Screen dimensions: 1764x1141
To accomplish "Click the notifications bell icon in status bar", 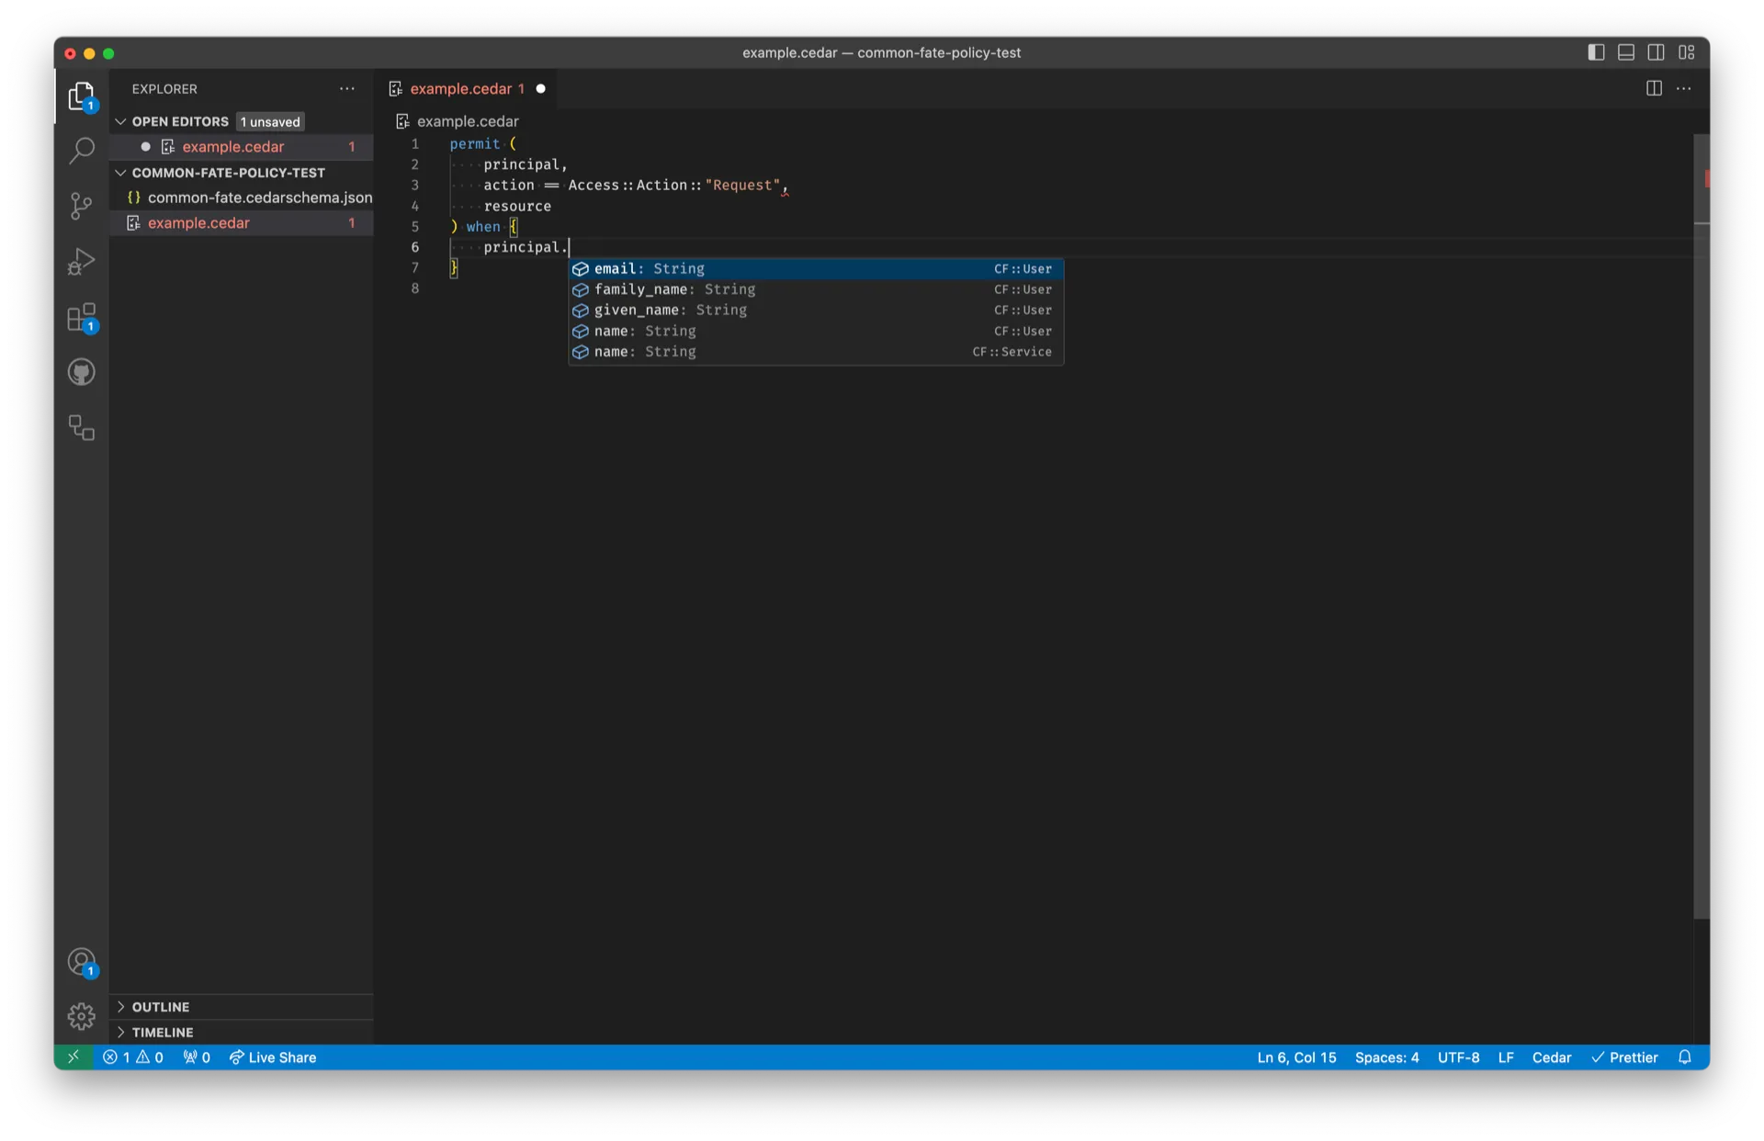I will (1684, 1056).
